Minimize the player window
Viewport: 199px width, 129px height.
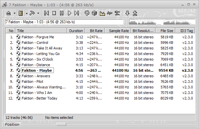point(183,5)
